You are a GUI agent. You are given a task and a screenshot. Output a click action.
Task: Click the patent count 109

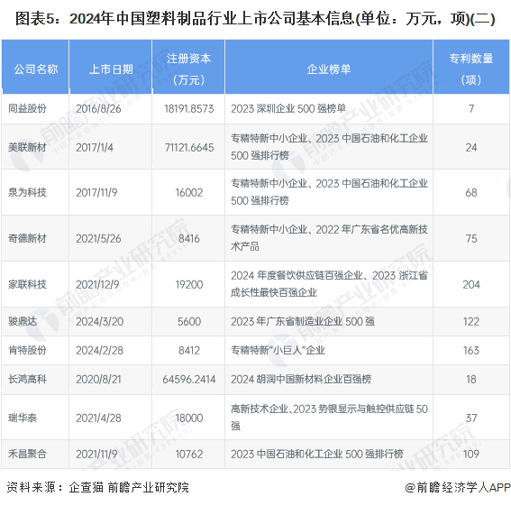point(471,454)
